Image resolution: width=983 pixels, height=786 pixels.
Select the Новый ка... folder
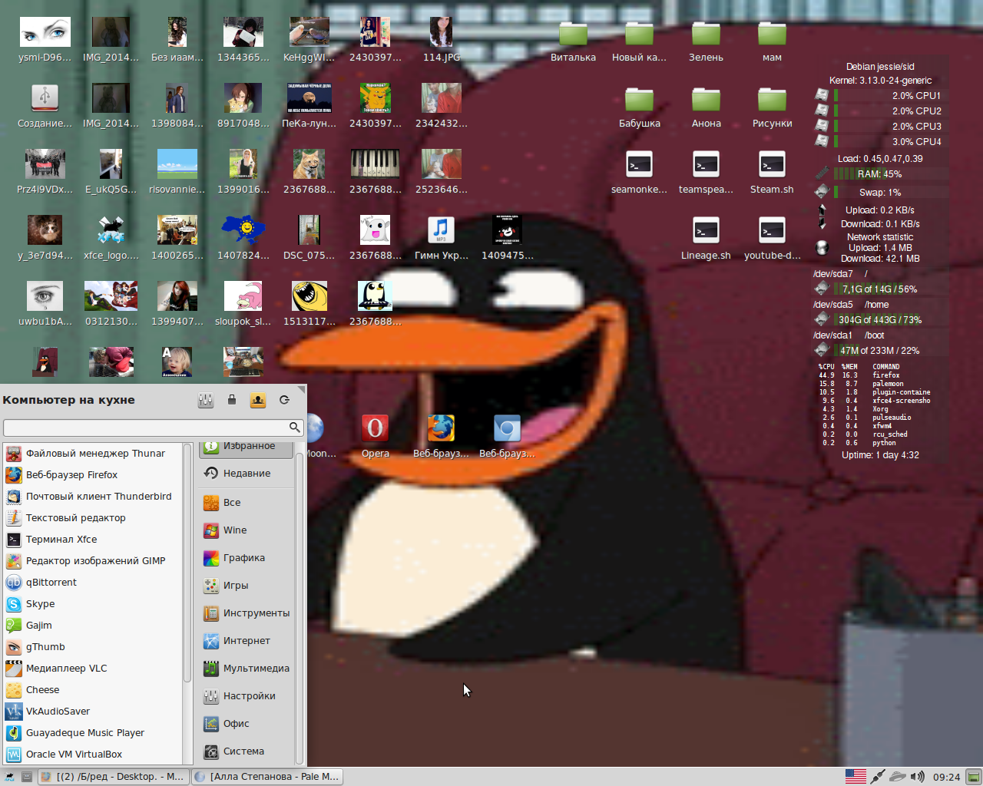click(x=639, y=41)
